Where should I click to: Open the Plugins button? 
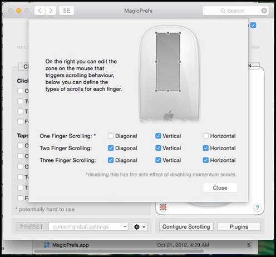pos(239,226)
